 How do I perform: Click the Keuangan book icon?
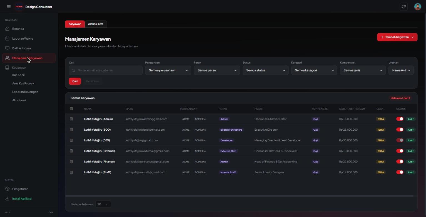coord(8,68)
